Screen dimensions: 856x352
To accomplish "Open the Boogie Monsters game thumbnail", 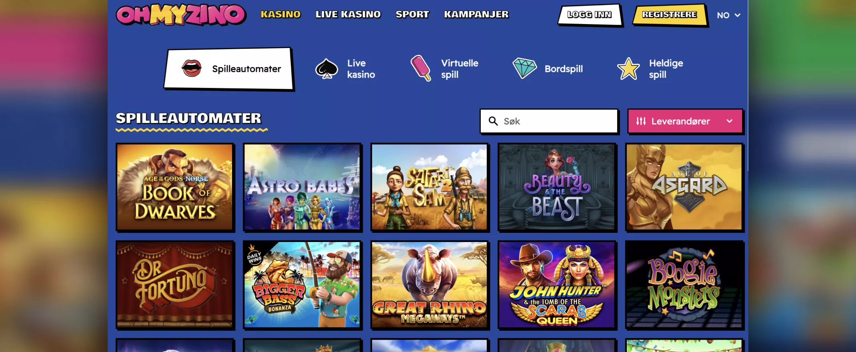I will [x=684, y=285].
